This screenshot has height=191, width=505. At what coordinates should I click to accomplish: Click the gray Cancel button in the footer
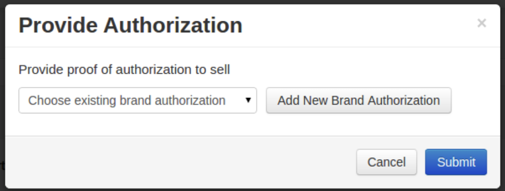pos(386,162)
